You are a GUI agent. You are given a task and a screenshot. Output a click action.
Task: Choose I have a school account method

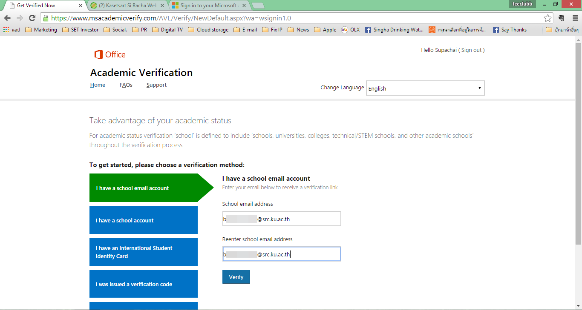click(x=144, y=220)
